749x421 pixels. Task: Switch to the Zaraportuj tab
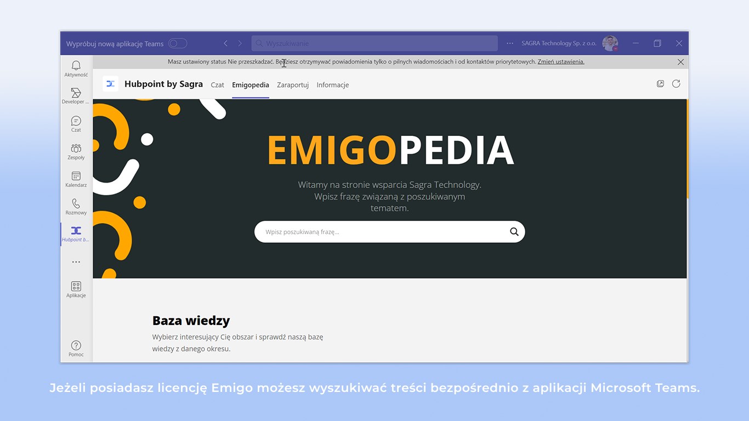293,85
